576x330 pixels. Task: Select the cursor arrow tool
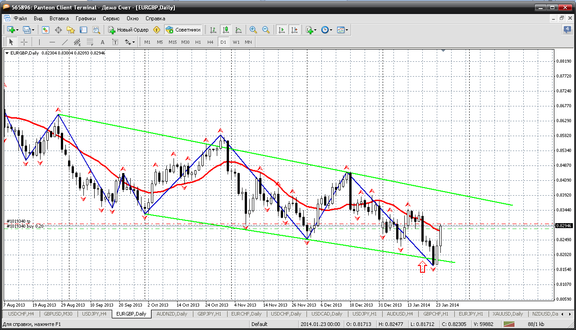coord(11,42)
